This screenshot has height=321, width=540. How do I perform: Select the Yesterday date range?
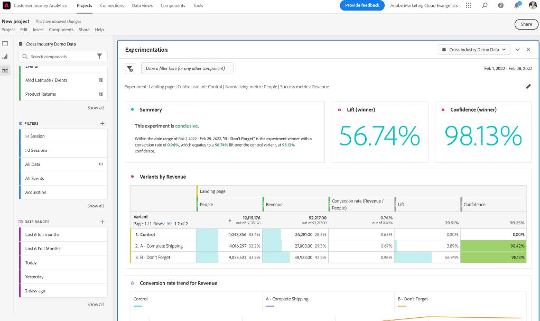point(63,277)
